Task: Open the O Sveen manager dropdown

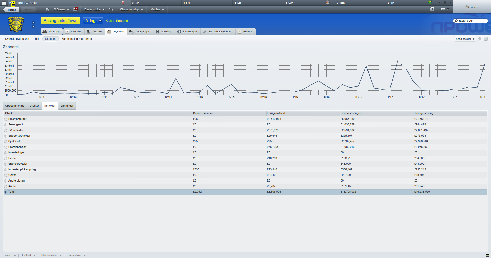Action: point(61,9)
